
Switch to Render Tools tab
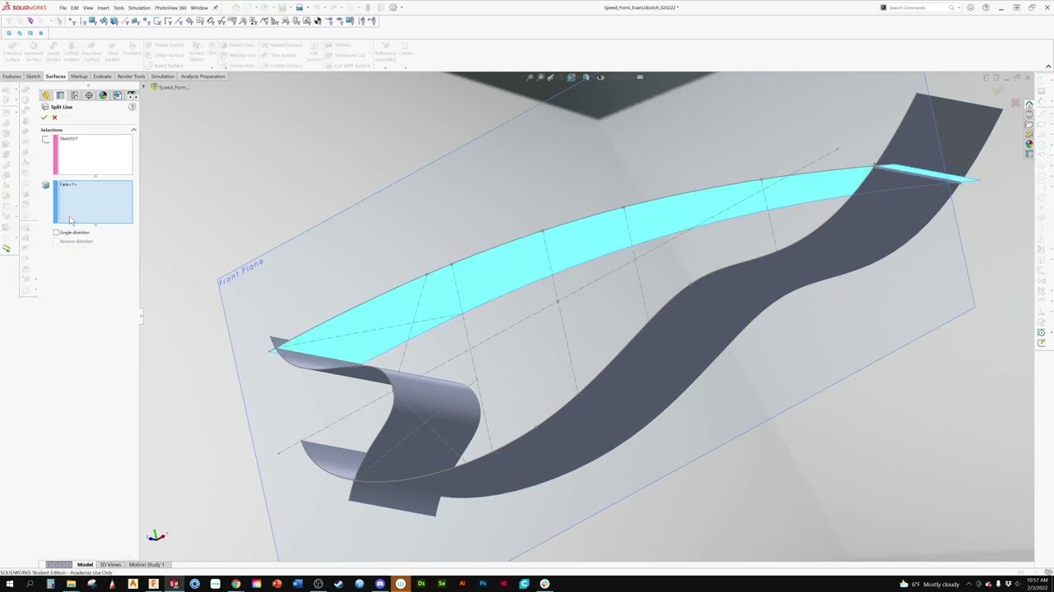tap(131, 76)
